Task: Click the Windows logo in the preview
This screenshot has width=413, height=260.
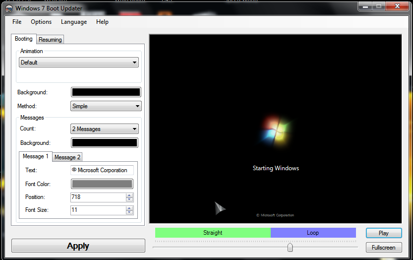Action: [276, 130]
